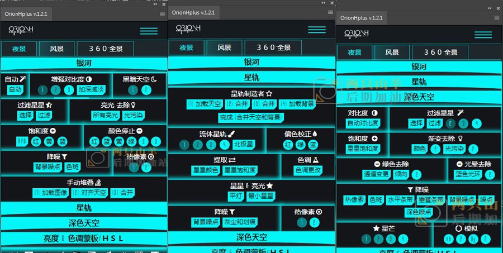503x253 pixels.
Task: Open the hamburger menu in the left OrionH panel
Action: (149, 31)
